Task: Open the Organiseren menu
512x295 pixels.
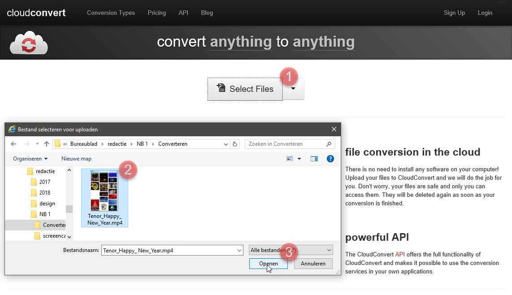Action: pos(30,158)
